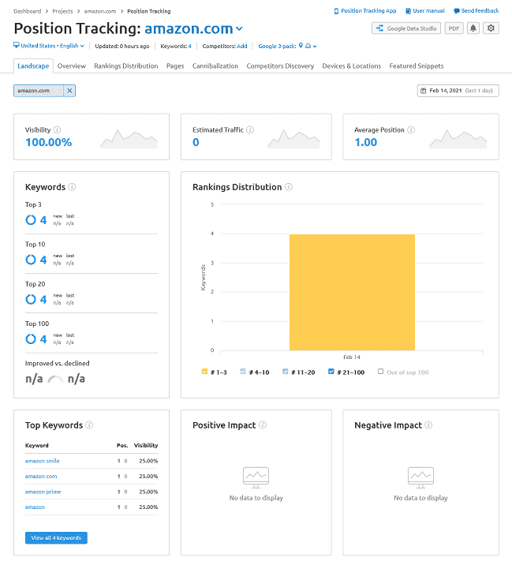Screen dimensions: 512x565
Task: Go to the Pages tab
Action: [x=175, y=66]
